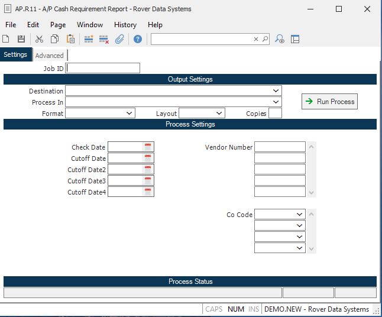Open the Process In dropdown
Screen dimensions: 382x317
[x=276, y=102]
